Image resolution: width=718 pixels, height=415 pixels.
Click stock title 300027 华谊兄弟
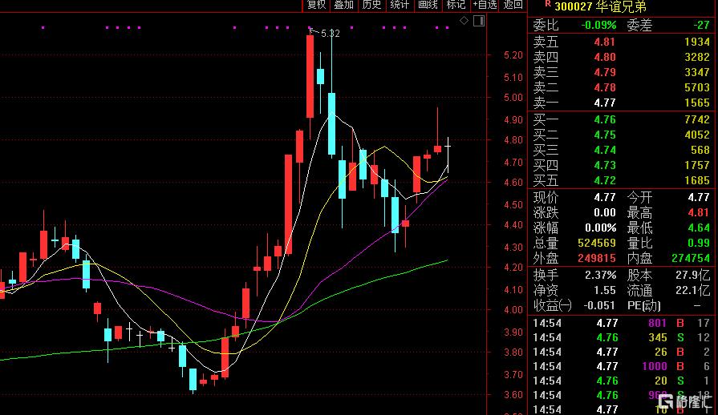600,6
